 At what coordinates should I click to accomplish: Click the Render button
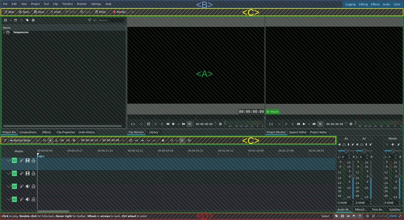(x=120, y=12)
